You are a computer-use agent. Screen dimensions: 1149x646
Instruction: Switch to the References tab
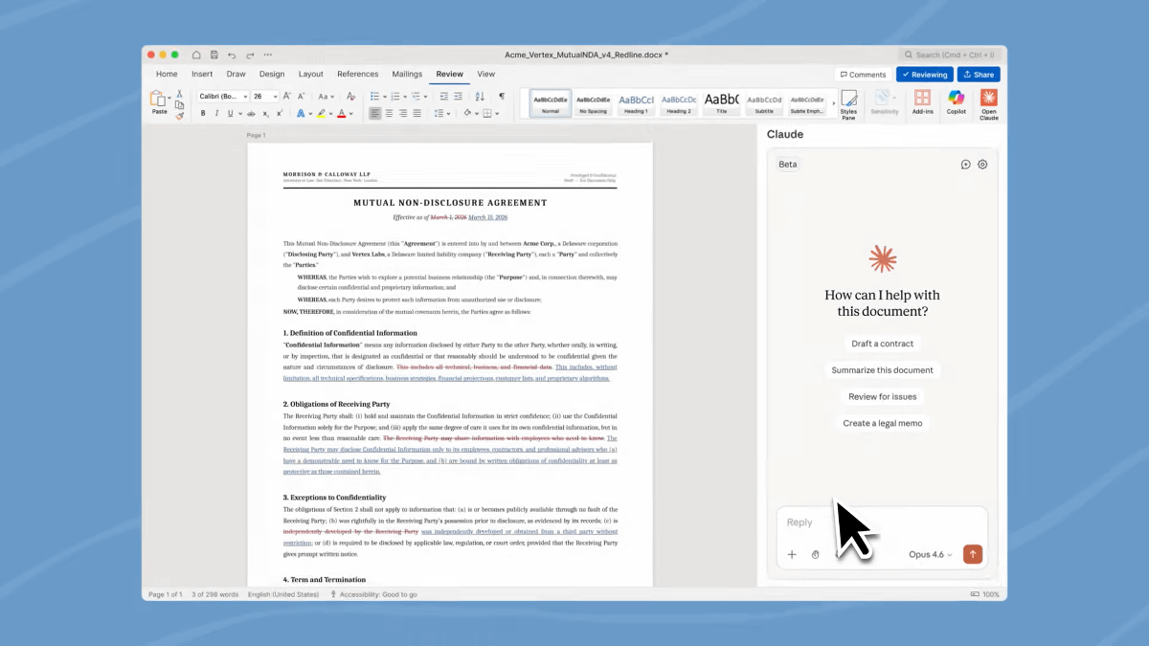click(x=357, y=74)
